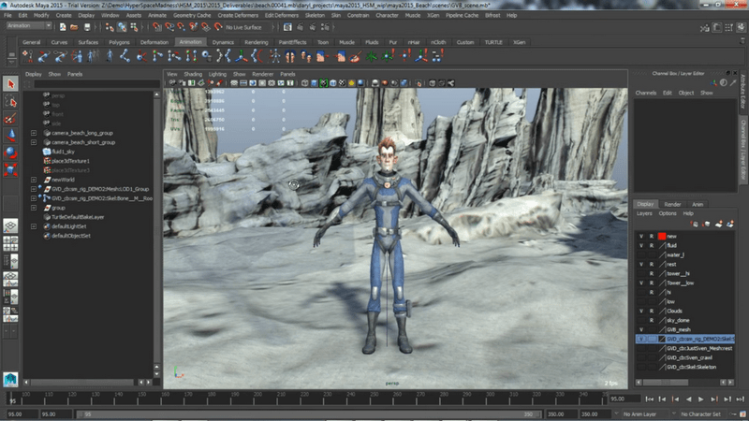Expand the group node in Outliner
The height and width of the screenshot is (421, 749).
coord(34,208)
